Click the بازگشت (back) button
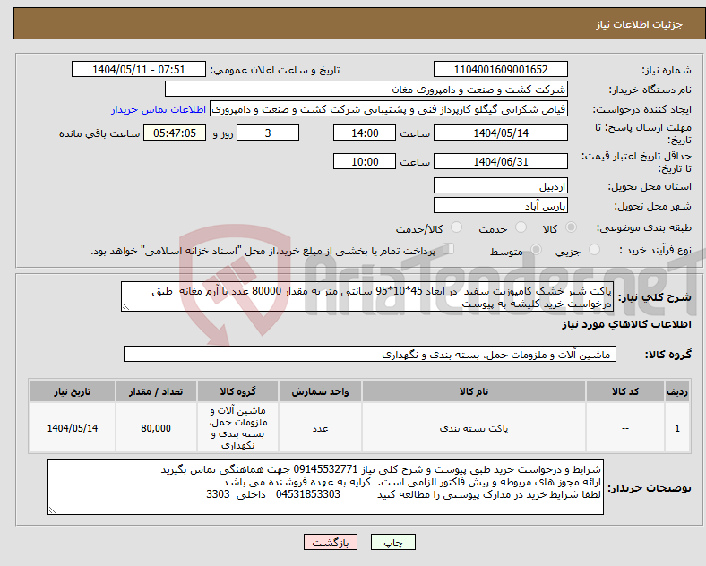 [x=331, y=542]
